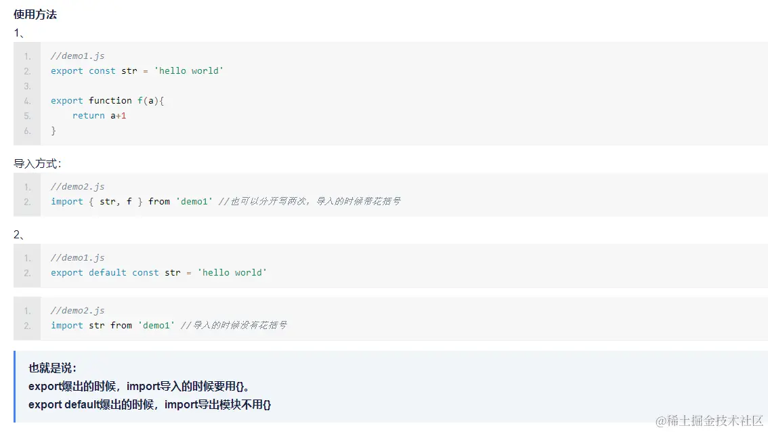The width and height of the screenshot is (768, 432).
Task: Click the line export const str = 'hello world'
Action: tap(137, 70)
